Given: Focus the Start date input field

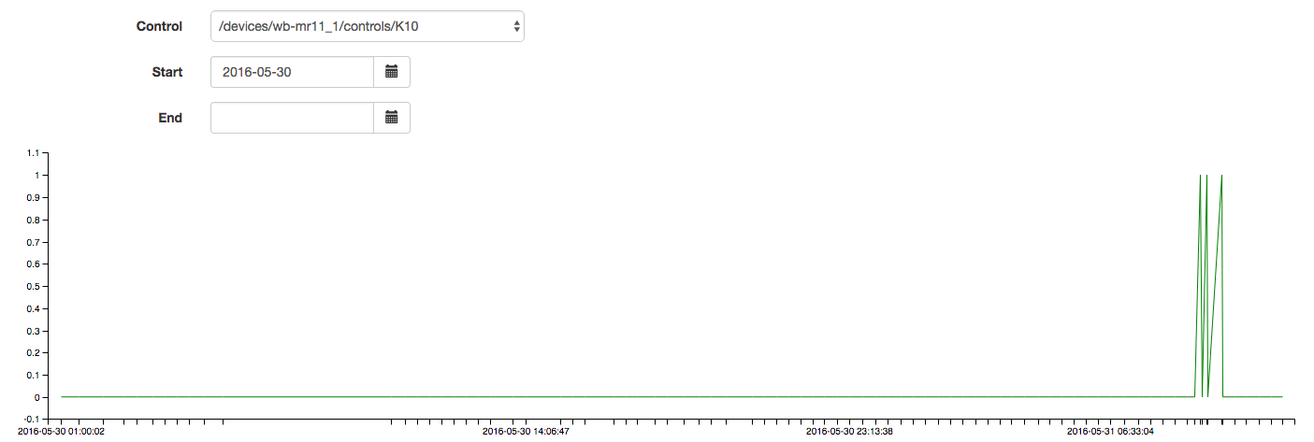Looking at the screenshot, I should [293, 72].
